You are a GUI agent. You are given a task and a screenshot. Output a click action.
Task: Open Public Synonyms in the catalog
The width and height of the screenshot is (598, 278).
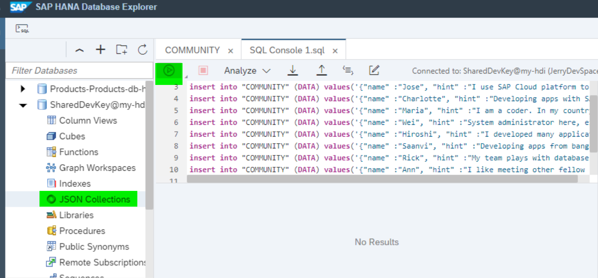point(94,246)
